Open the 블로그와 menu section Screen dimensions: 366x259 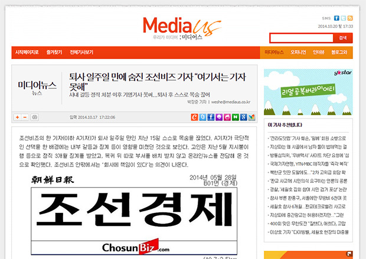tap(339, 53)
